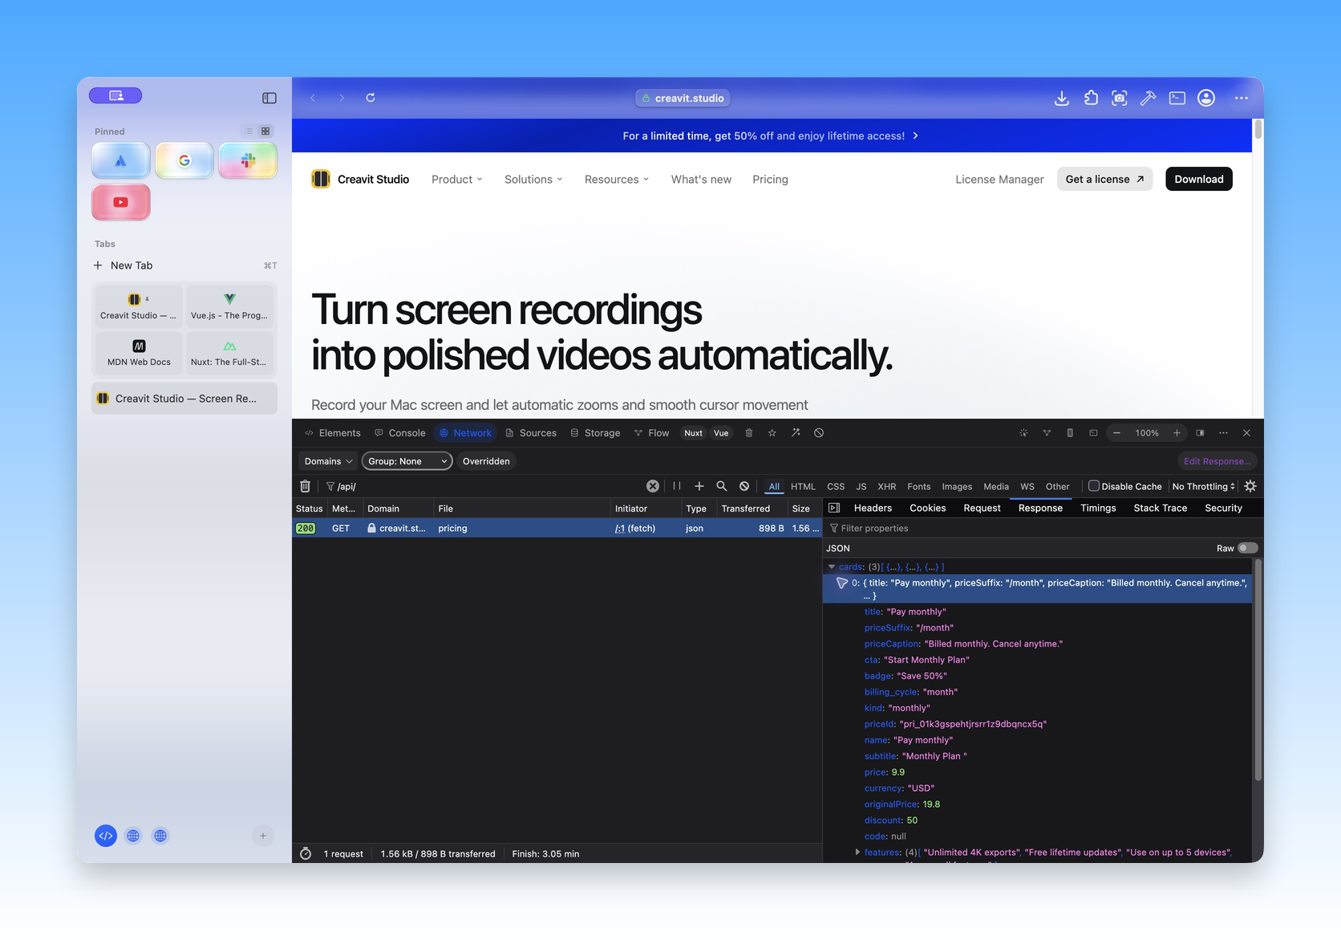Image resolution: width=1341 pixels, height=940 pixels.
Task: Open the network search magnifier icon
Action: coord(722,486)
